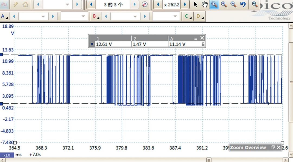Click the 18.89 top voltage axis label
This screenshot has height=162, width=293.
(x=8, y=26)
